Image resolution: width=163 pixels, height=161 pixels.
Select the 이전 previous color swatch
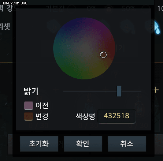(29, 105)
